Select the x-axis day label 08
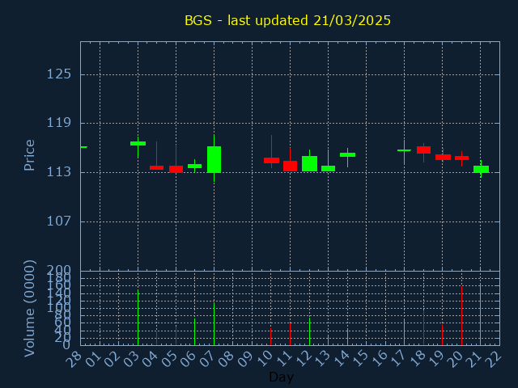The width and height of the screenshot is (518, 388). [x=227, y=359]
